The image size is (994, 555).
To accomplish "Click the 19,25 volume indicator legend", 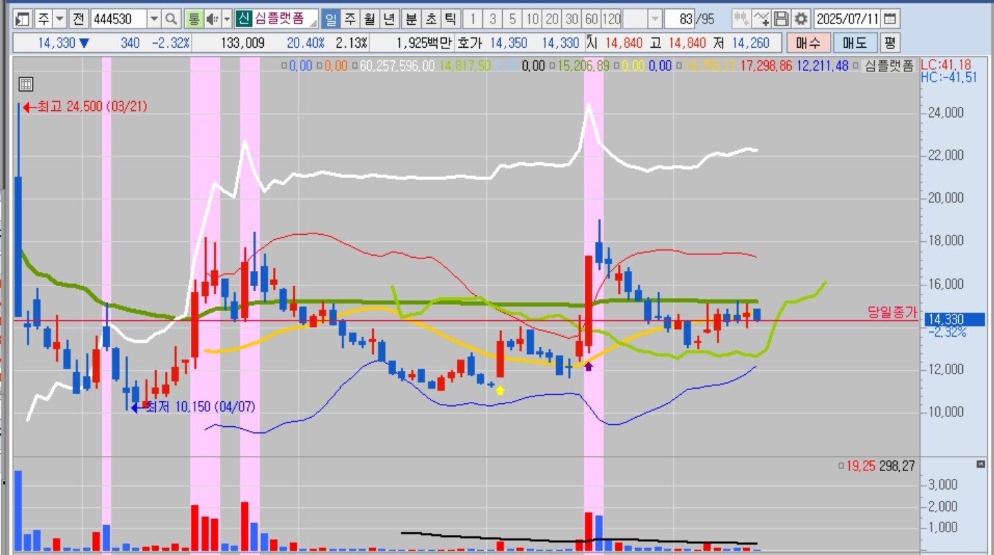I will click(859, 466).
